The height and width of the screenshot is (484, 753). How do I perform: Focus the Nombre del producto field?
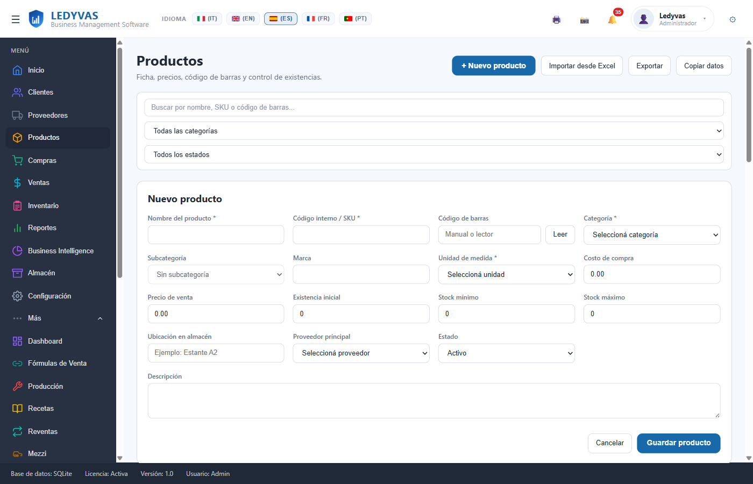[216, 235]
